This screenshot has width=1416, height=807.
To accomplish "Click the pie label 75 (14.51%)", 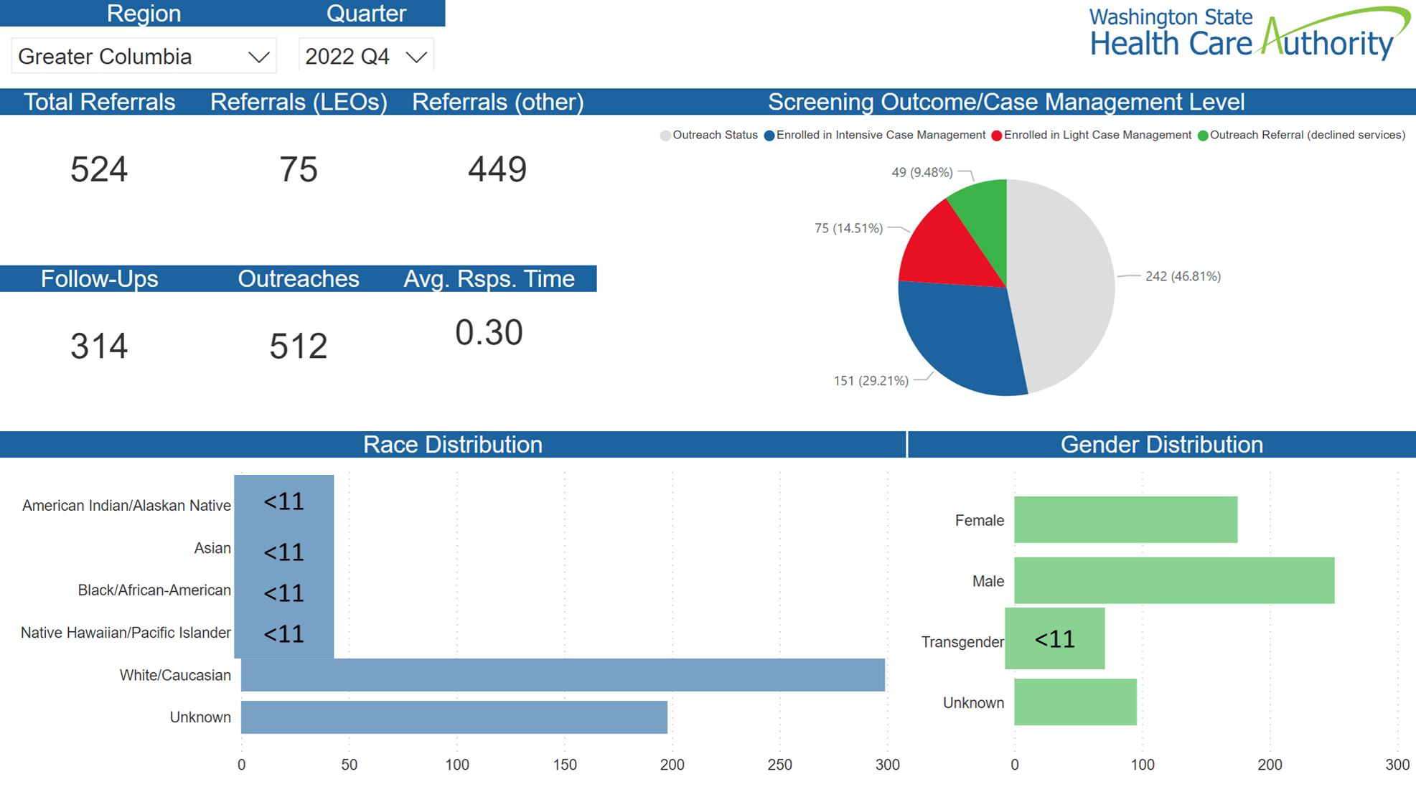I will pyautogui.click(x=848, y=228).
